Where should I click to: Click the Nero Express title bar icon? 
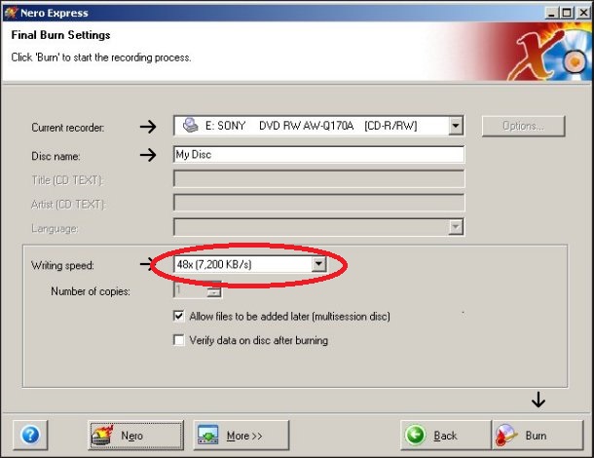[x=11, y=13]
